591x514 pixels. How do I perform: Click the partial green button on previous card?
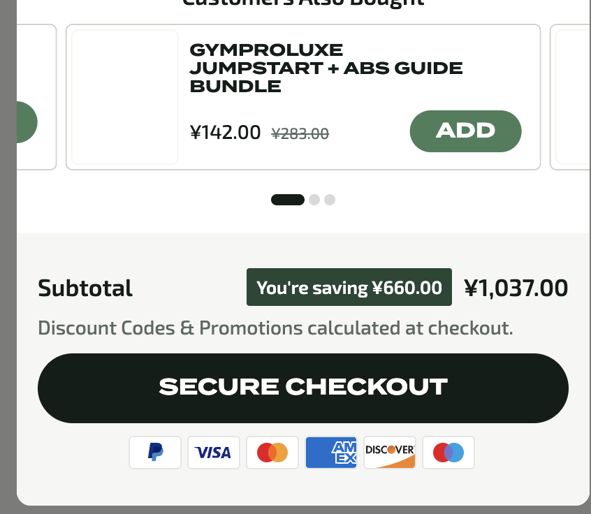pos(26,122)
